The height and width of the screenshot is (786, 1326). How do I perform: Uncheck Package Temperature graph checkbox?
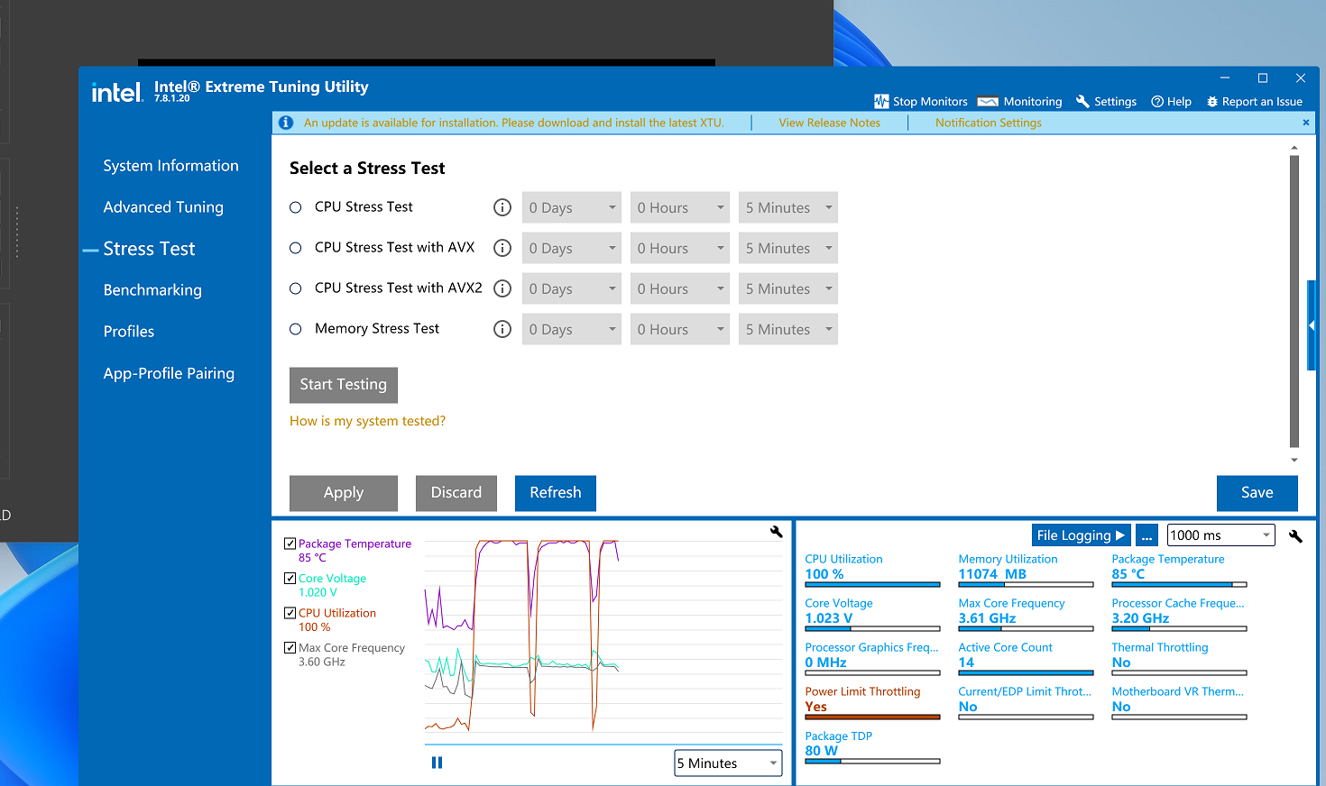click(290, 544)
